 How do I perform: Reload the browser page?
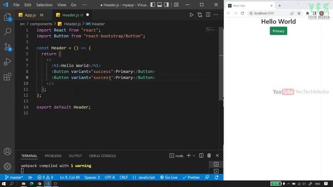[x=242, y=13]
